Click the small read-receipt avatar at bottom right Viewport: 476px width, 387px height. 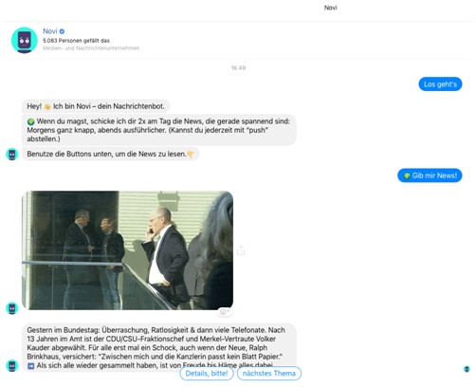(x=467, y=369)
